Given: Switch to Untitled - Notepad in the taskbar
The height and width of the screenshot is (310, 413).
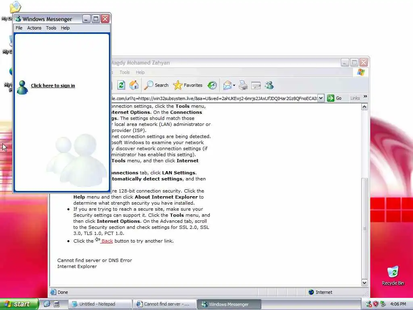Looking at the screenshot, I should click(x=100, y=304).
